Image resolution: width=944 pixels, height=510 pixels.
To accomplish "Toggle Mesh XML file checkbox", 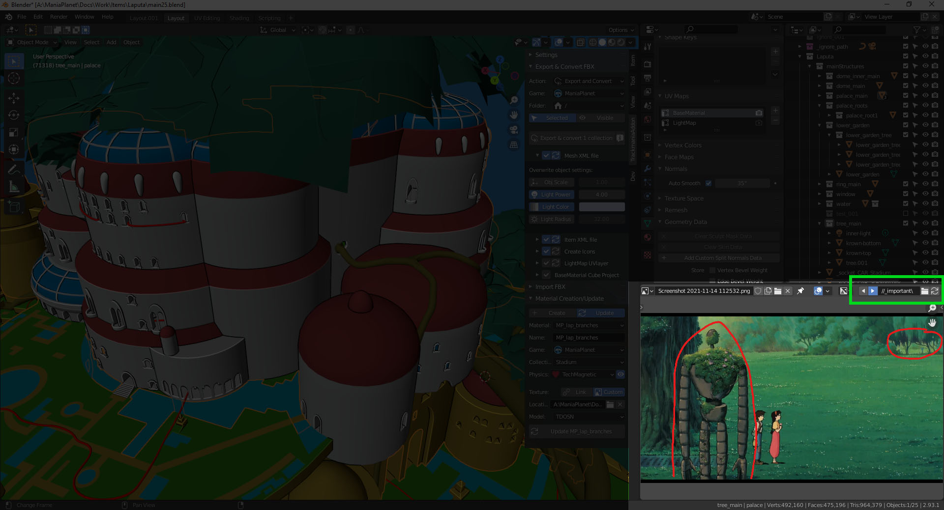I will [546, 156].
